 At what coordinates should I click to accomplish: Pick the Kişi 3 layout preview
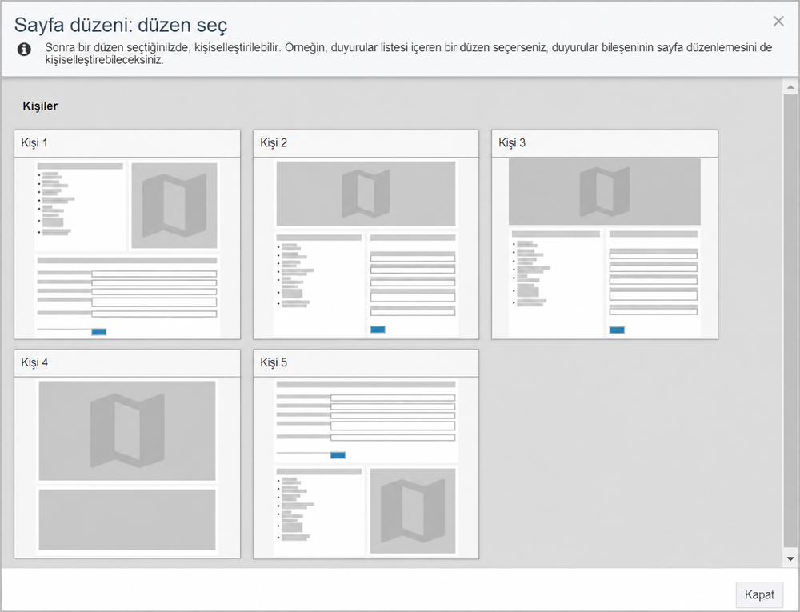tap(605, 248)
